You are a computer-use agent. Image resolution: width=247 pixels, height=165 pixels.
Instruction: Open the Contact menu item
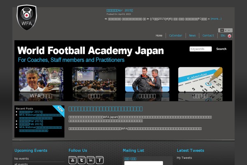(208, 35)
